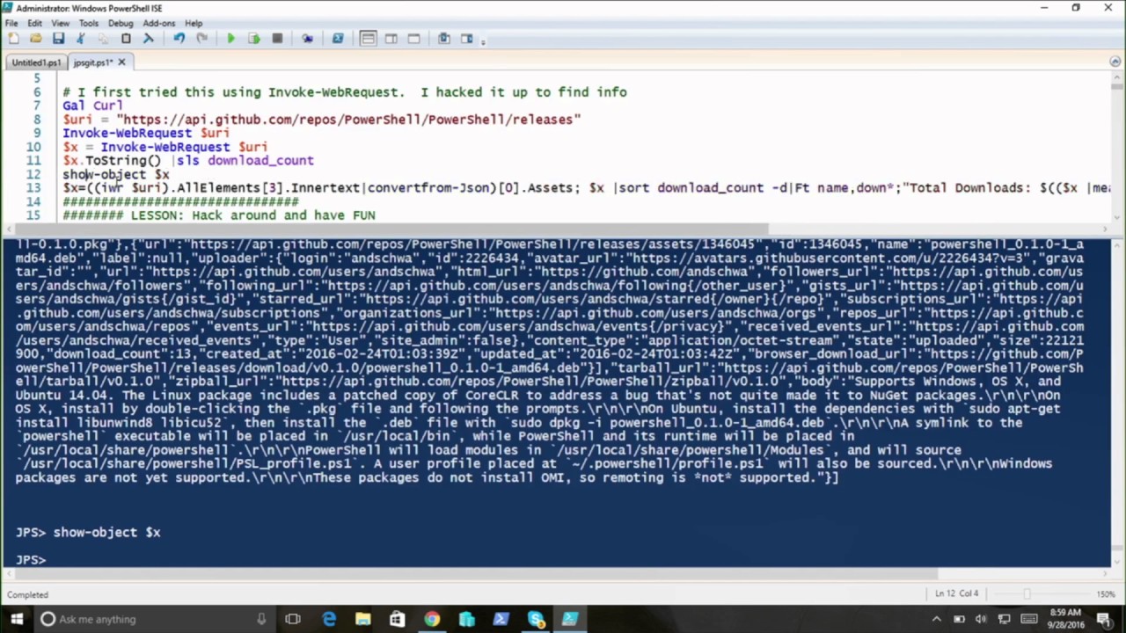The height and width of the screenshot is (633, 1126).
Task: Click Cortana 'Ask me anything' search box
Action: [x=154, y=619]
